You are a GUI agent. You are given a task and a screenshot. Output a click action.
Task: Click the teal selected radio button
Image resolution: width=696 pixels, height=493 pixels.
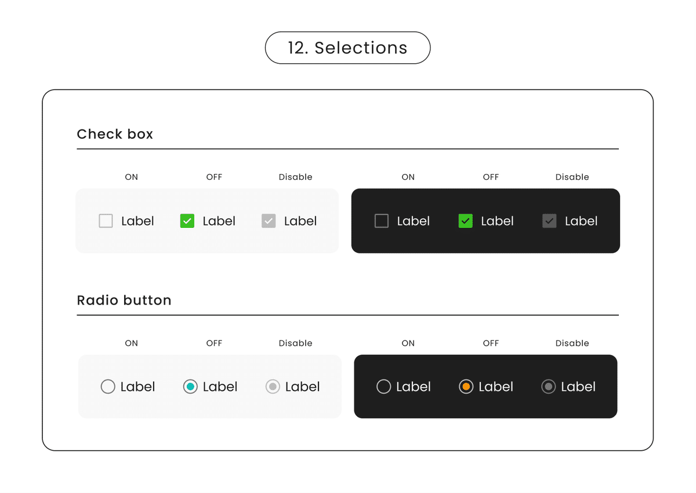[x=190, y=386]
